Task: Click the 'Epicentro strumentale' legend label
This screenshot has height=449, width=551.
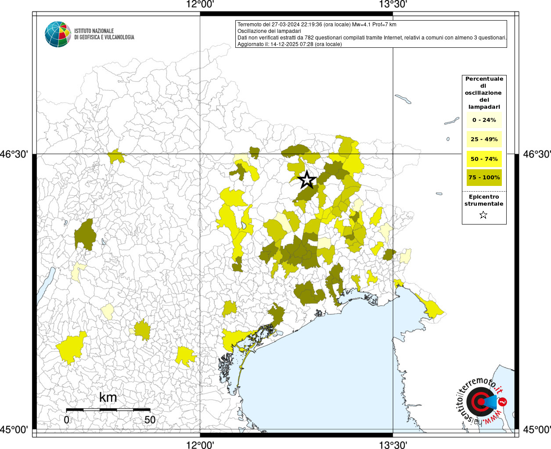Action: click(x=484, y=200)
